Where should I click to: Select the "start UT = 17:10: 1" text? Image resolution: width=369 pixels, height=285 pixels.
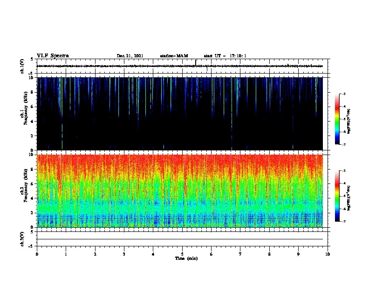pos(225,56)
